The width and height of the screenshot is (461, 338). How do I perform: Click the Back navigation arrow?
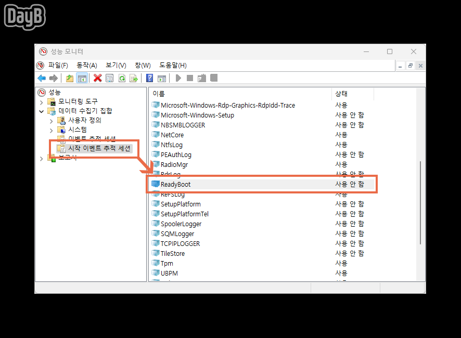(x=42, y=78)
